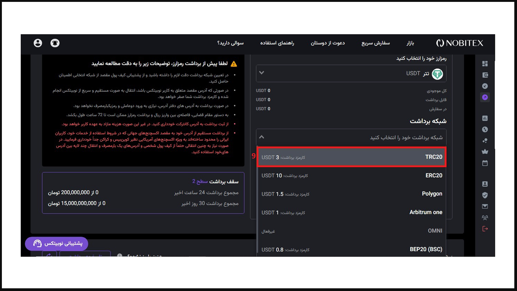Select the Arbitrum one network option
This screenshot has width=517, height=291.
[x=351, y=213]
